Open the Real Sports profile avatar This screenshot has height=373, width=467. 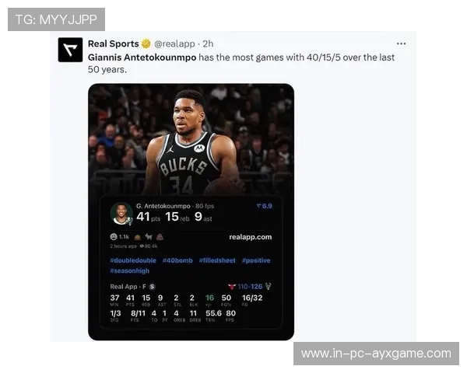tap(70, 50)
